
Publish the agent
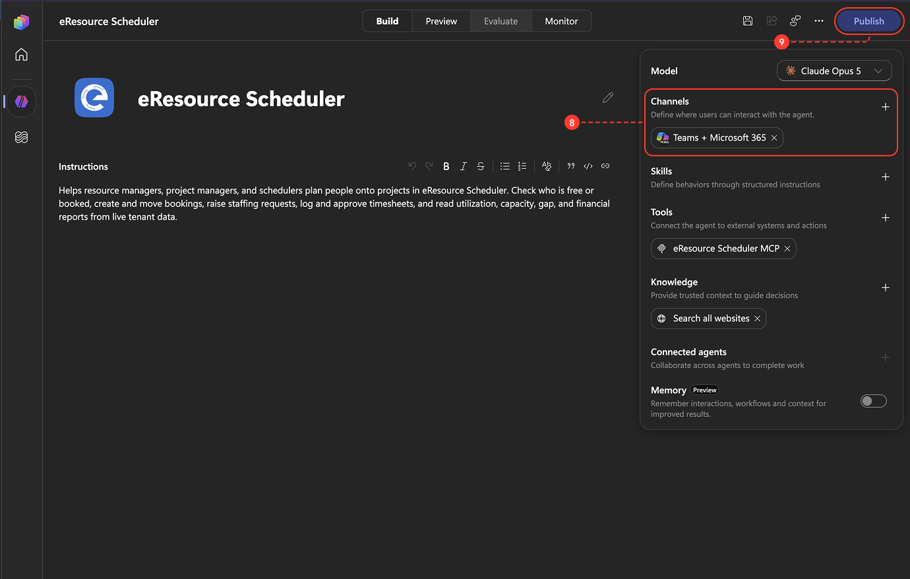click(869, 21)
